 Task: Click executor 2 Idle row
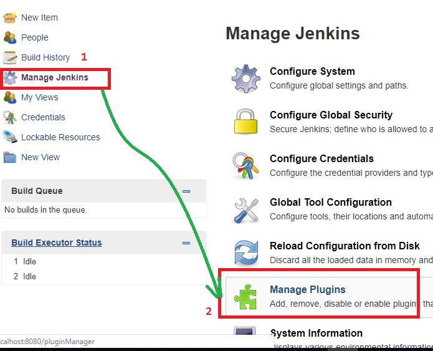coord(25,276)
